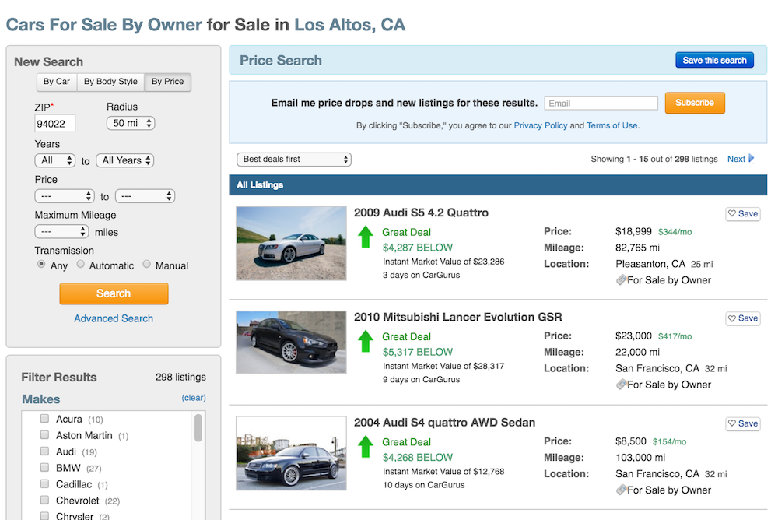This screenshot has width=778, height=520.
Task: Click the tag icon on the Mitsubishi Lancer listing
Action: [x=621, y=385]
